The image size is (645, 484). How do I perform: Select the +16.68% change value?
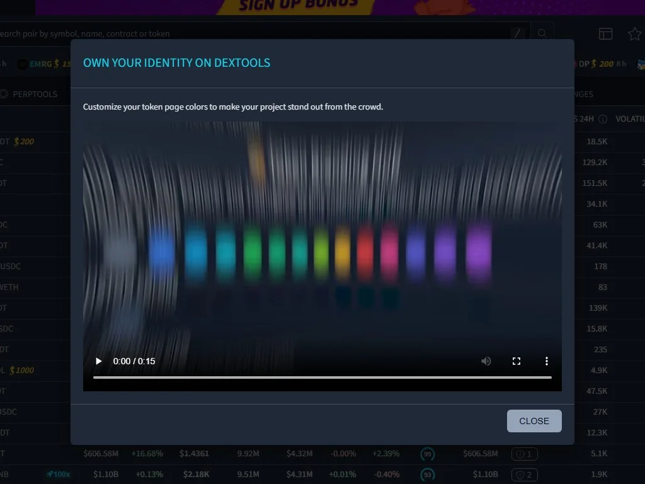pos(147,454)
